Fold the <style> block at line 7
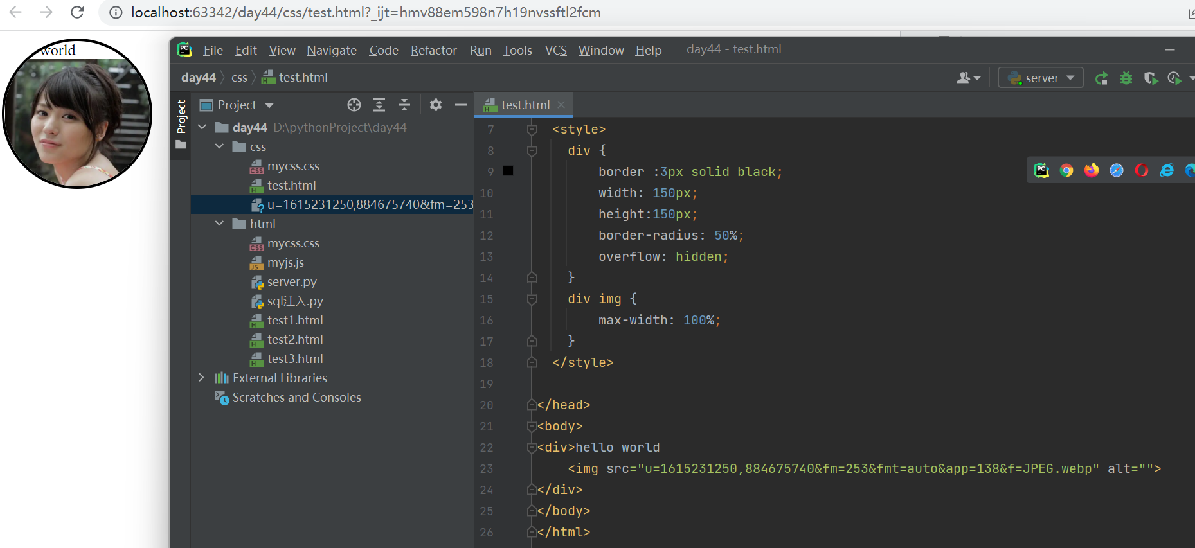 [532, 129]
